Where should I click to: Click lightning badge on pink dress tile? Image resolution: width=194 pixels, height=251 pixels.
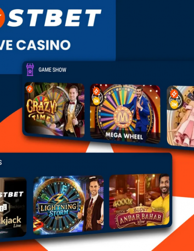click(x=174, y=94)
